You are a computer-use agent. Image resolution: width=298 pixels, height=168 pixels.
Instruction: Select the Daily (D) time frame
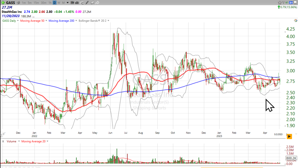[55, 3]
